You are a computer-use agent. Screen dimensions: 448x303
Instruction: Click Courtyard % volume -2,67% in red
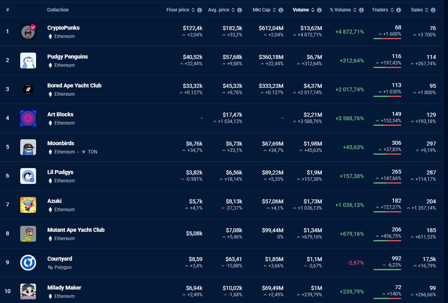[x=356, y=263]
